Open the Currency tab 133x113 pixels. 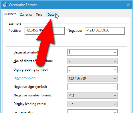pos(26,15)
